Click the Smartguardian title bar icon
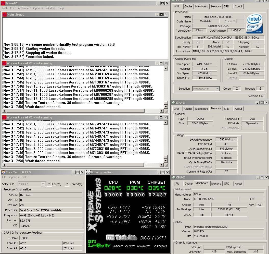269x254 pixels. 88,172
